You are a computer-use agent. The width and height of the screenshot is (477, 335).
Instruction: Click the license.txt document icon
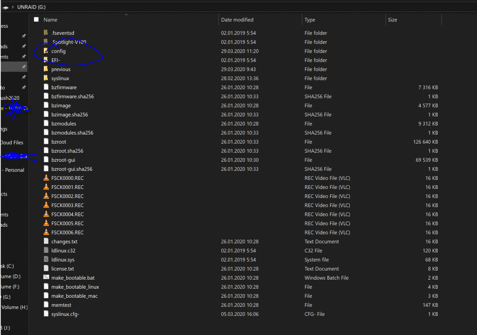(x=46, y=268)
